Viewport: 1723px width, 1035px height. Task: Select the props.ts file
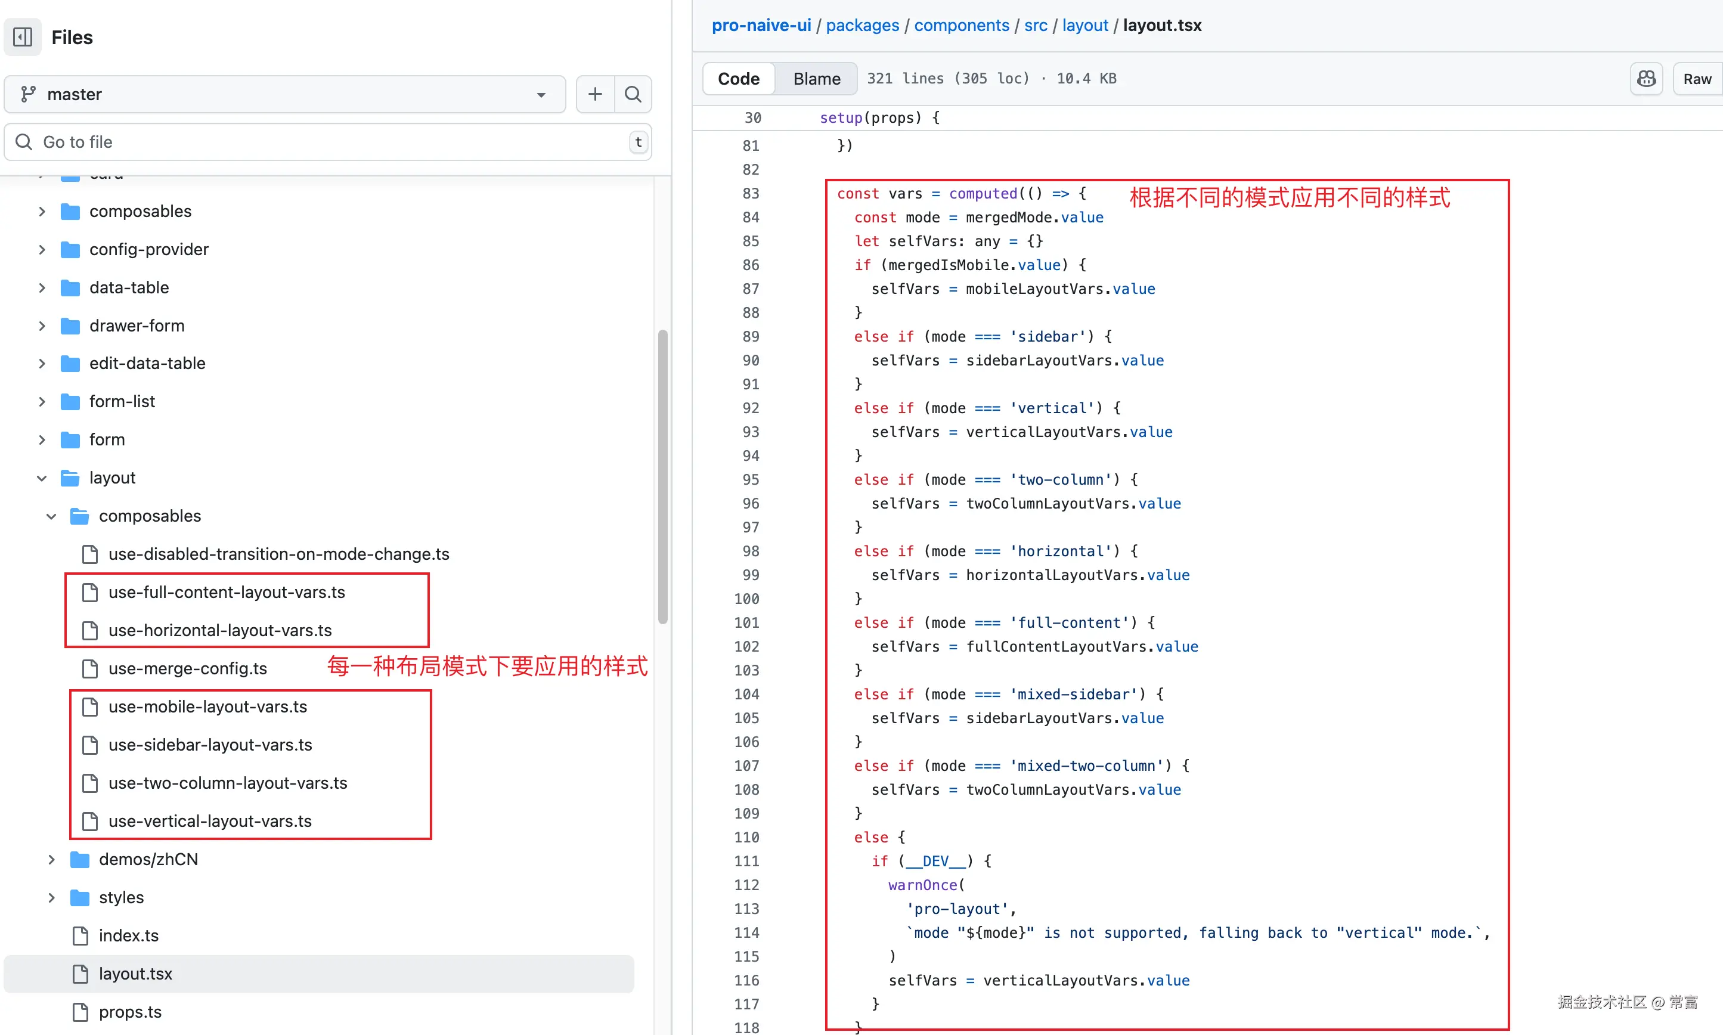[x=130, y=1011]
